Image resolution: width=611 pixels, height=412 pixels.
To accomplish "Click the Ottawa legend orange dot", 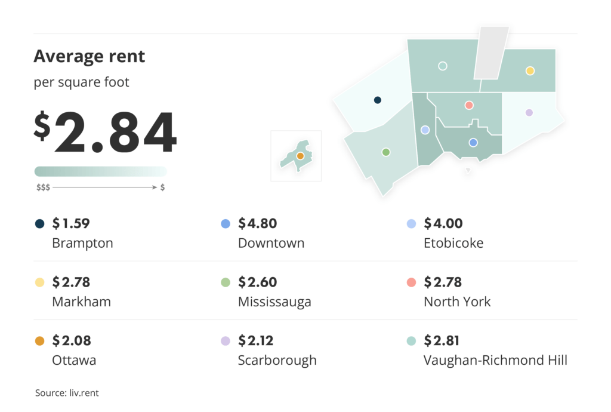I will coord(40,341).
